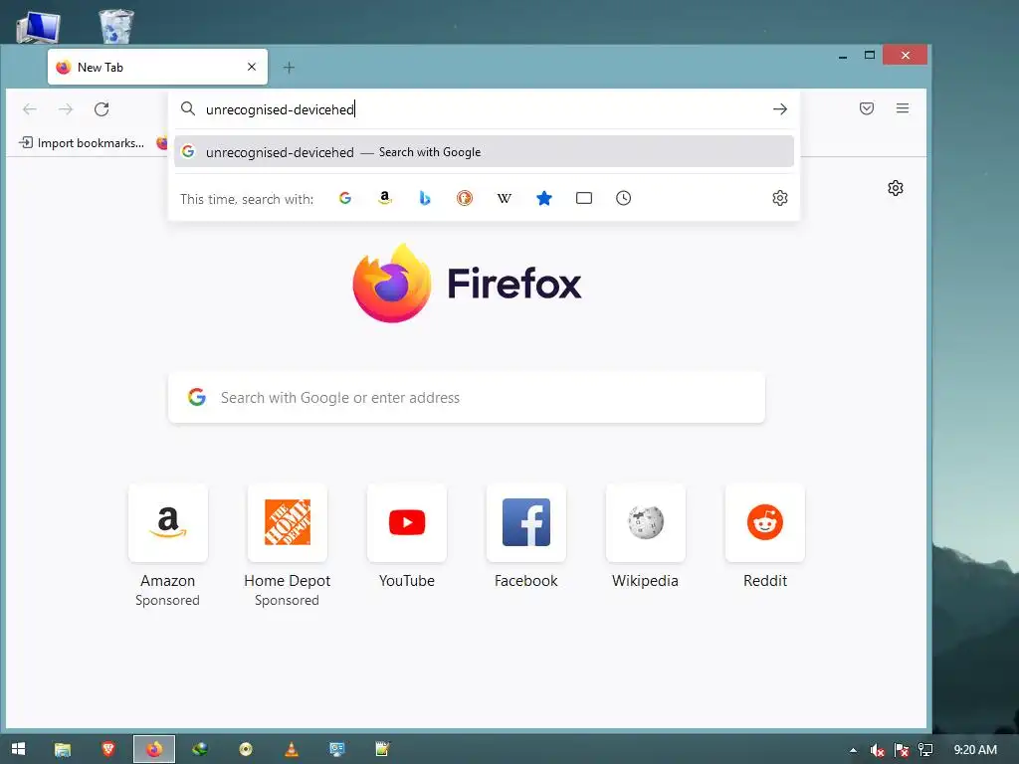Close the New Tab tab
Viewport: 1019px width, 764px height.
coord(252,67)
